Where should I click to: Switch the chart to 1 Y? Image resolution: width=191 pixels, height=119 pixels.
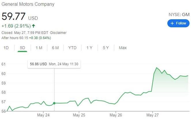(x=89, y=48)
